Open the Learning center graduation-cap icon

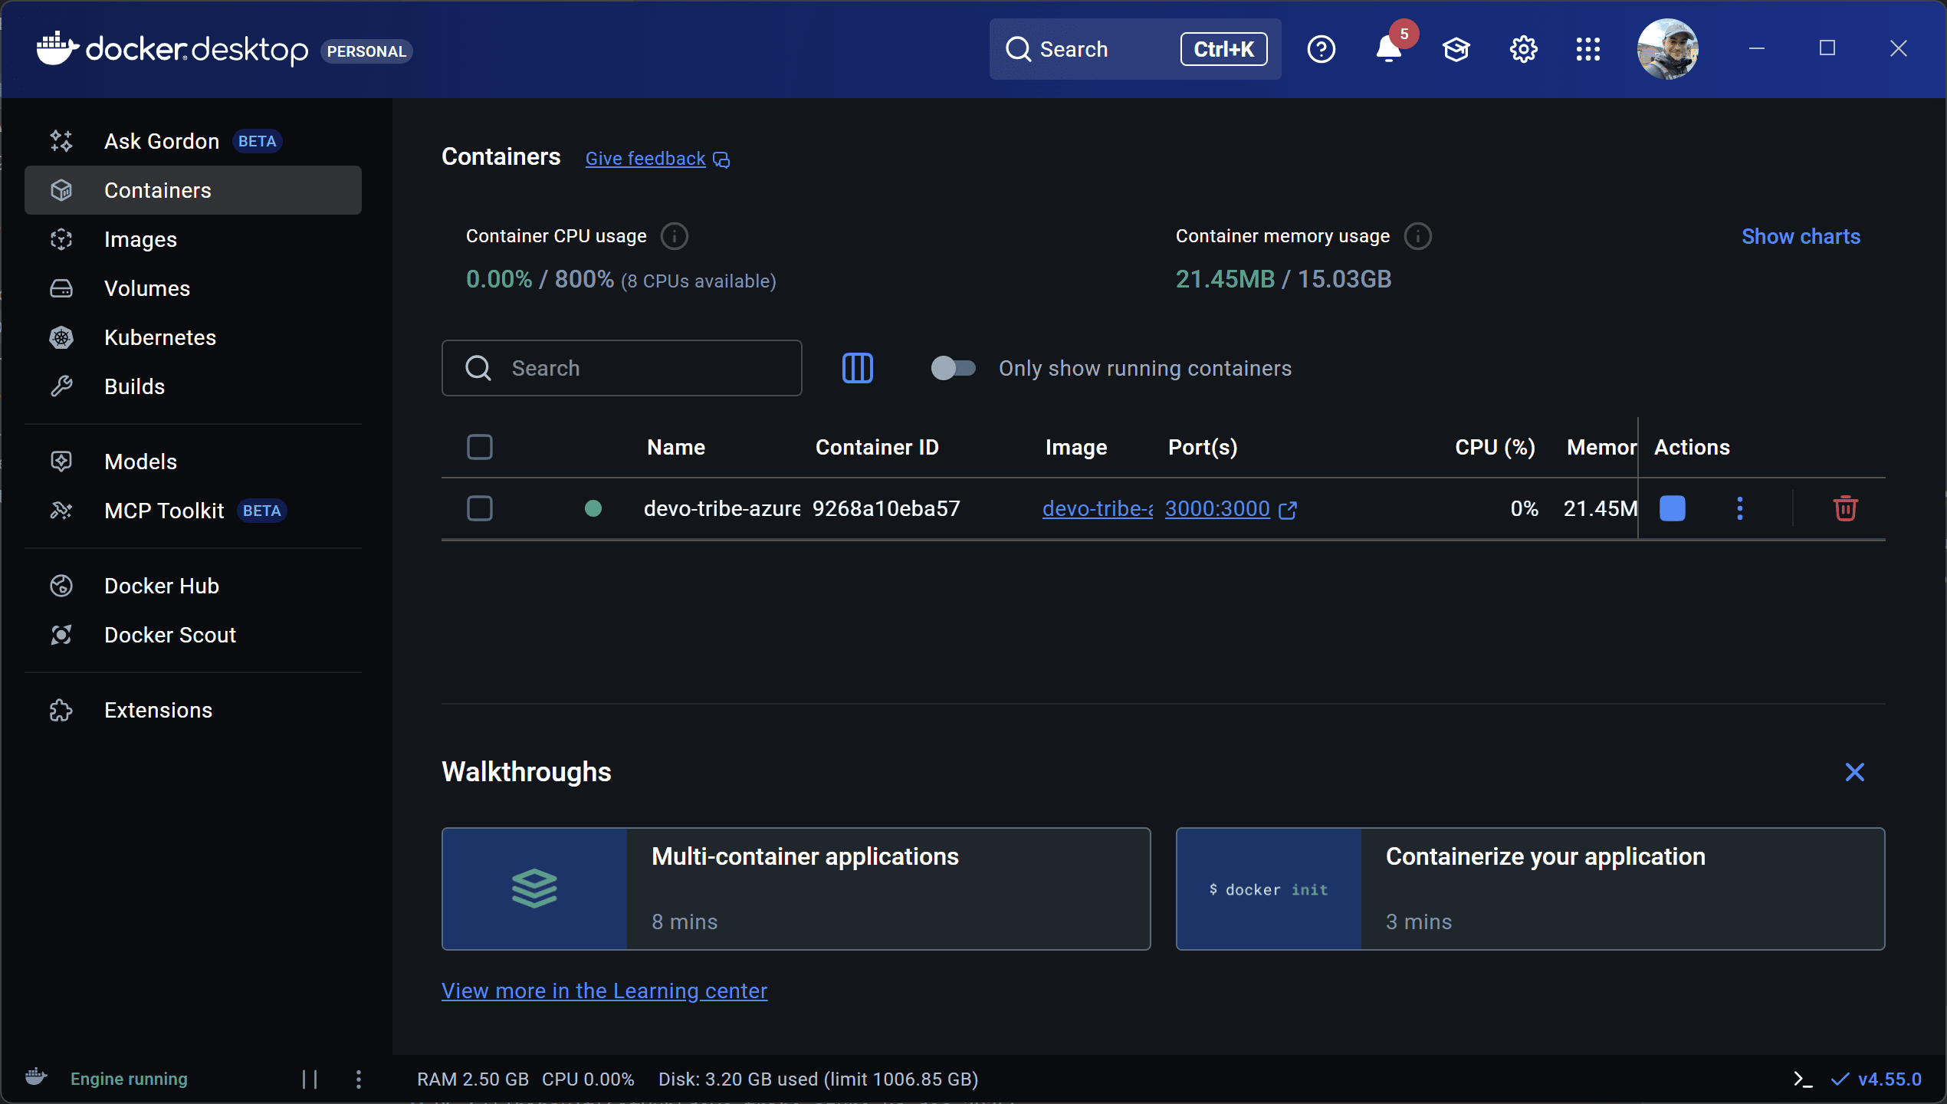(x=1456, y=50)
